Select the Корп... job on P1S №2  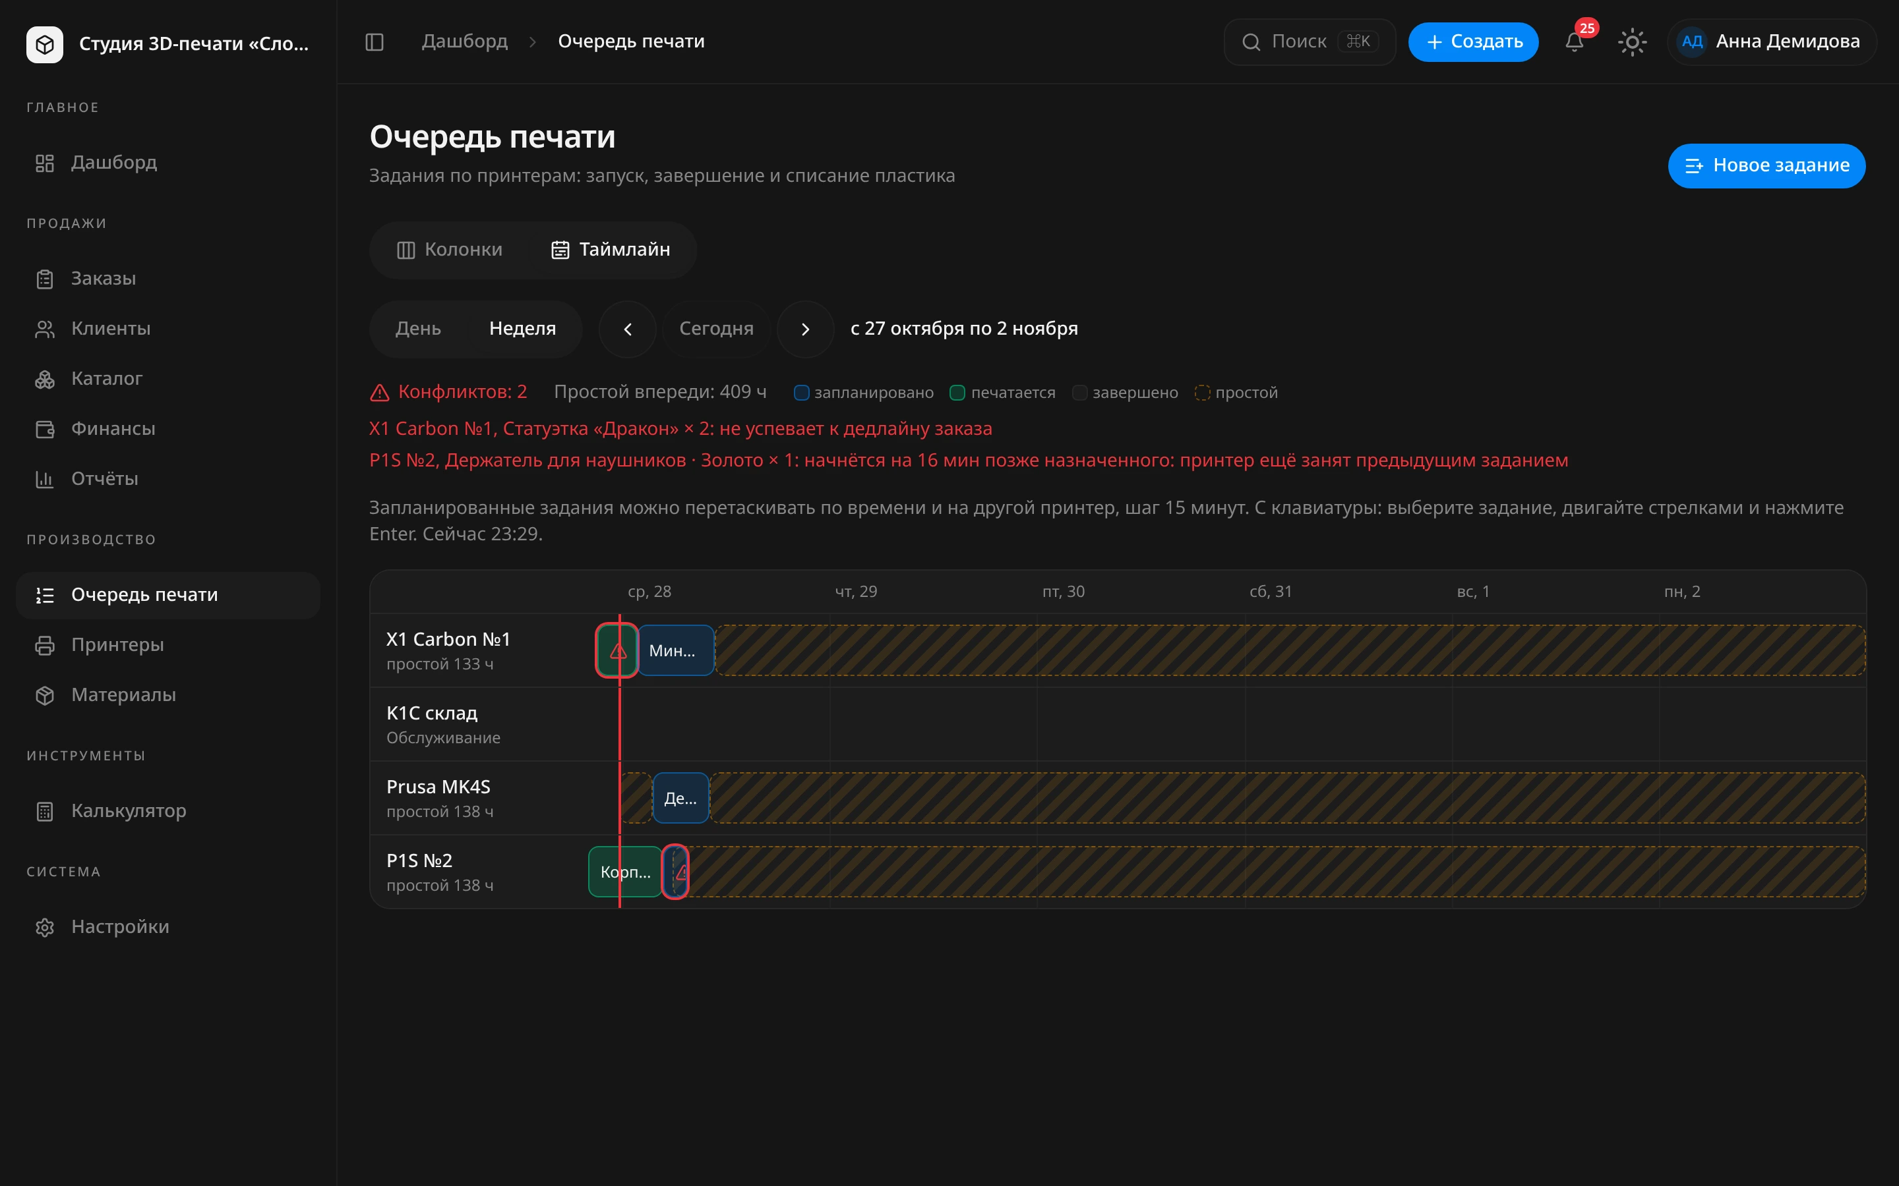click(624, 872)
